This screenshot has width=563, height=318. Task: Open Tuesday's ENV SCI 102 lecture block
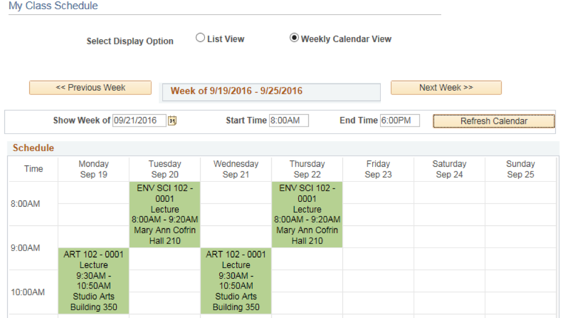tap(165, 214)
